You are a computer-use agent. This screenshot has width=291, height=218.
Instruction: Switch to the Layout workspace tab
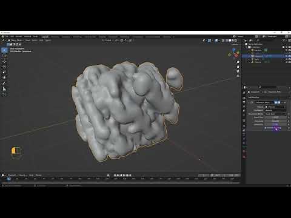pyautogui.click(x=45, y=37)
